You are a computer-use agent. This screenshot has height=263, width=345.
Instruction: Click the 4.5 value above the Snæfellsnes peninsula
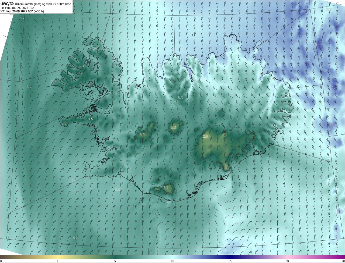tap(91, 119)
